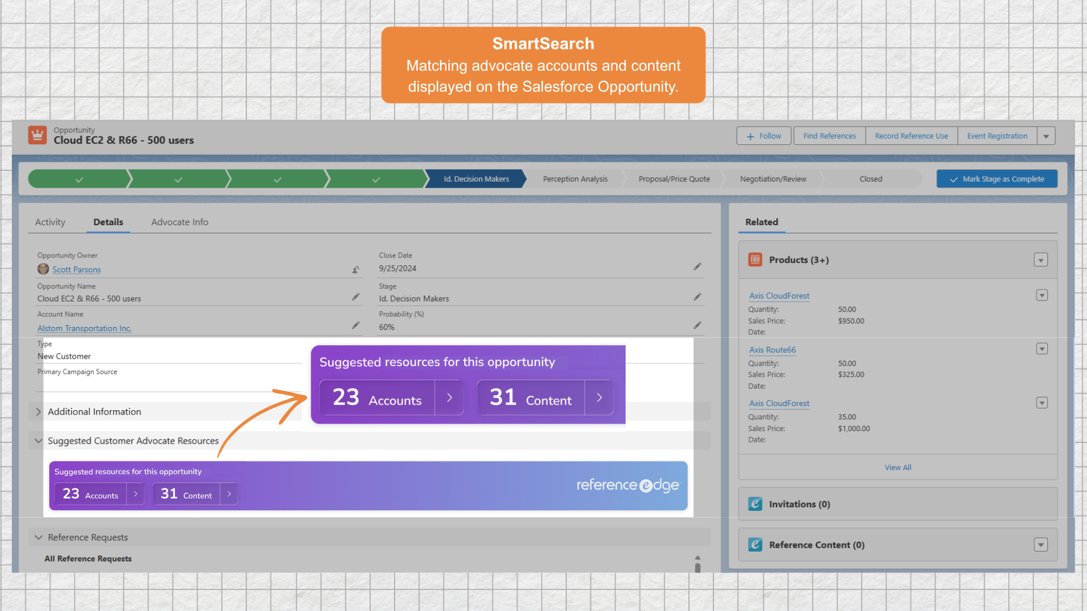
Task: Click the Event Registration button
Action: (x=997, y=136)
